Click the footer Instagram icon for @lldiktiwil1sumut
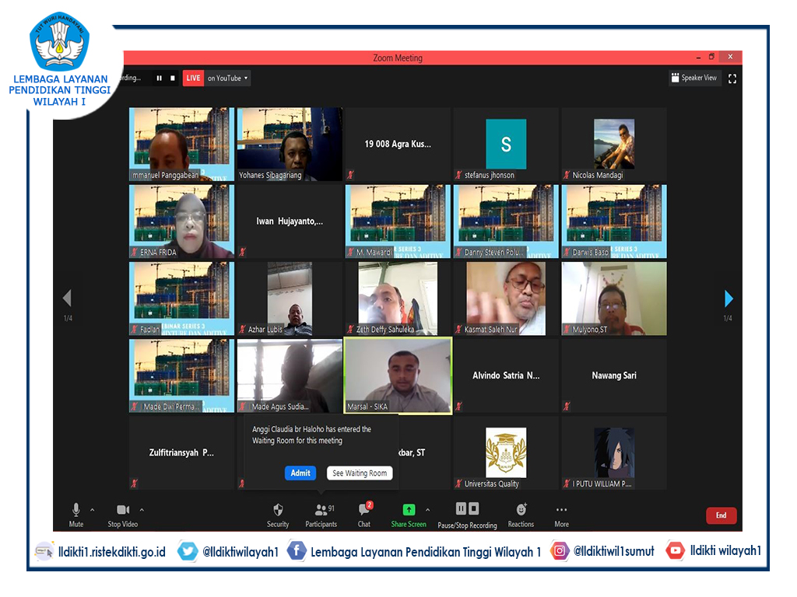Screen dimensions: 797x597 (559, 551)
